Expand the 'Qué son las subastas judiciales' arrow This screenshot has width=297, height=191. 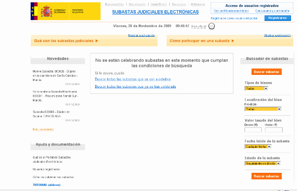point(97,41)
